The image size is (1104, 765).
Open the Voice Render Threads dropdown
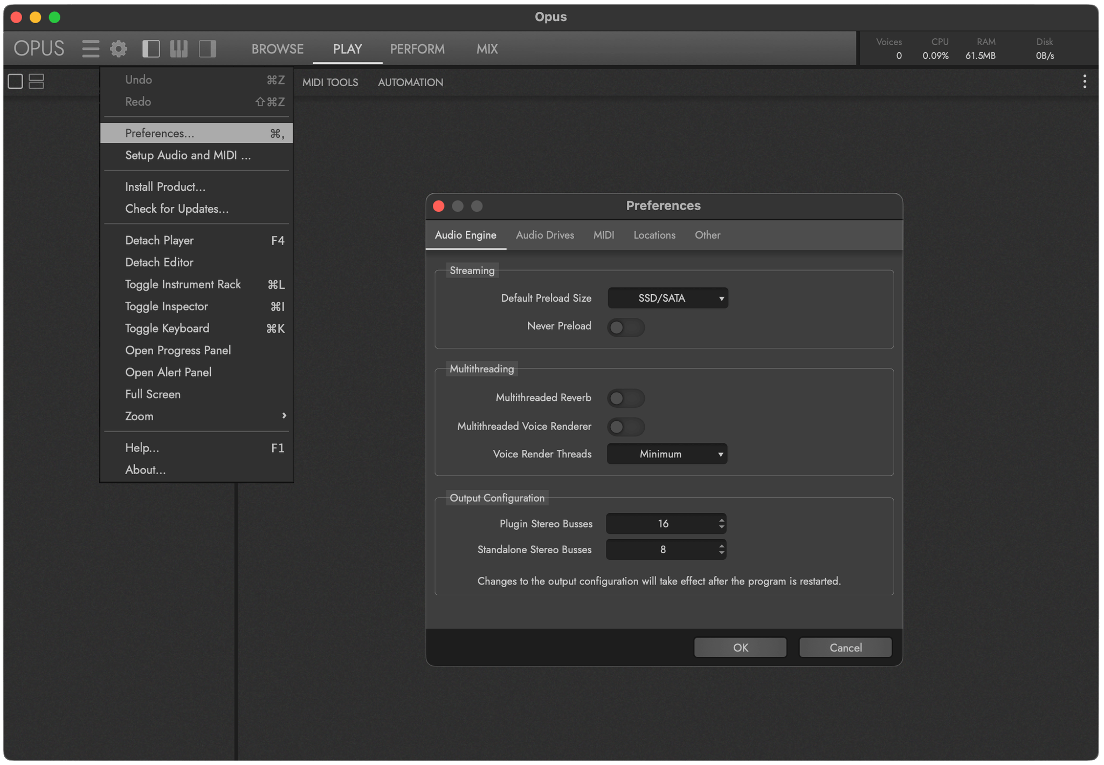point(667,454)
